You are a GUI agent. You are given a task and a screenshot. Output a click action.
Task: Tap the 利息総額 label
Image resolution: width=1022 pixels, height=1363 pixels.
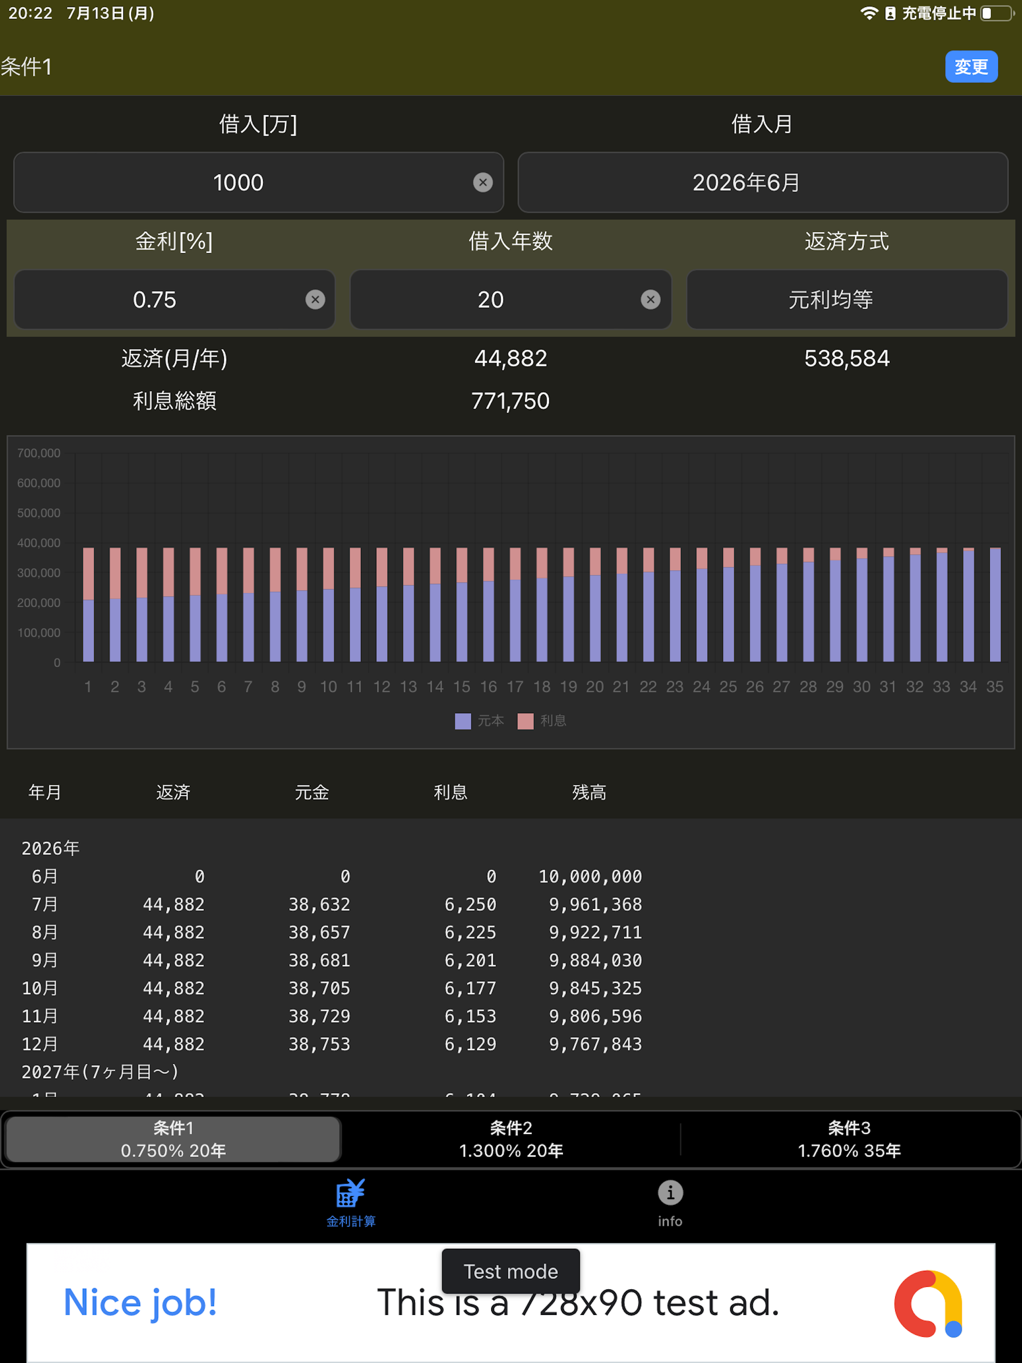(x=174, y=401)
